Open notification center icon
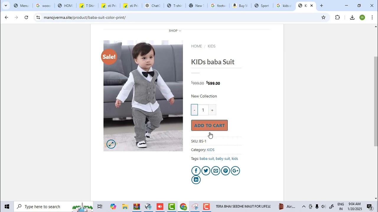 (369, 206)
